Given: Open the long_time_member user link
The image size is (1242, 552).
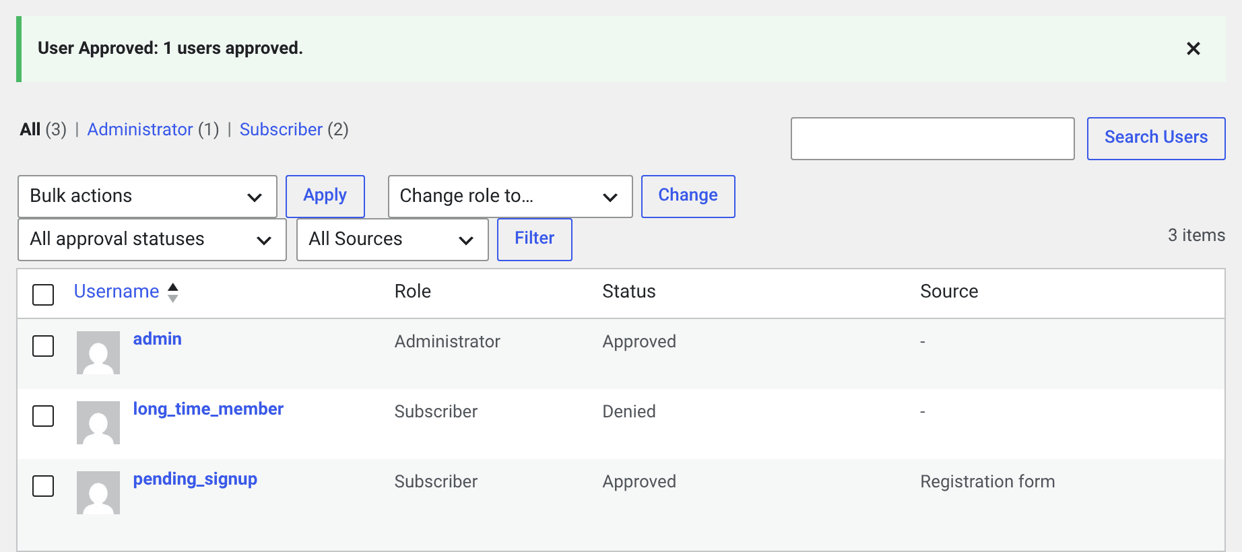Looking at the screenshot, I should 208,409.
